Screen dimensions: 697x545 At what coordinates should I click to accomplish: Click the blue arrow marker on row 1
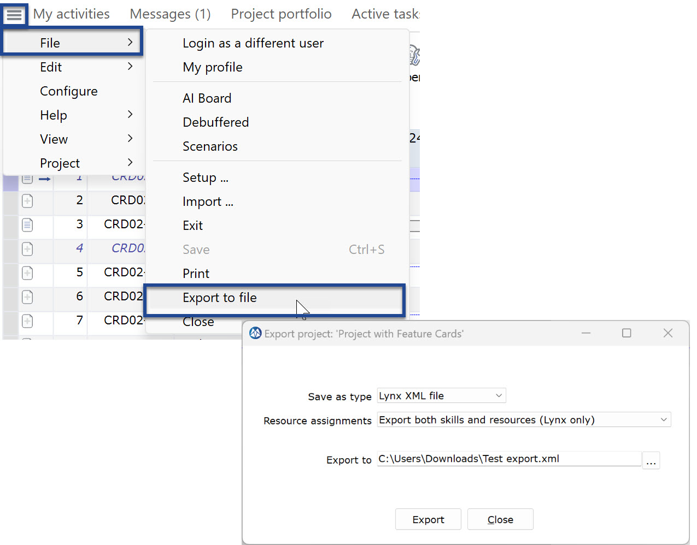tap(45, 178)
